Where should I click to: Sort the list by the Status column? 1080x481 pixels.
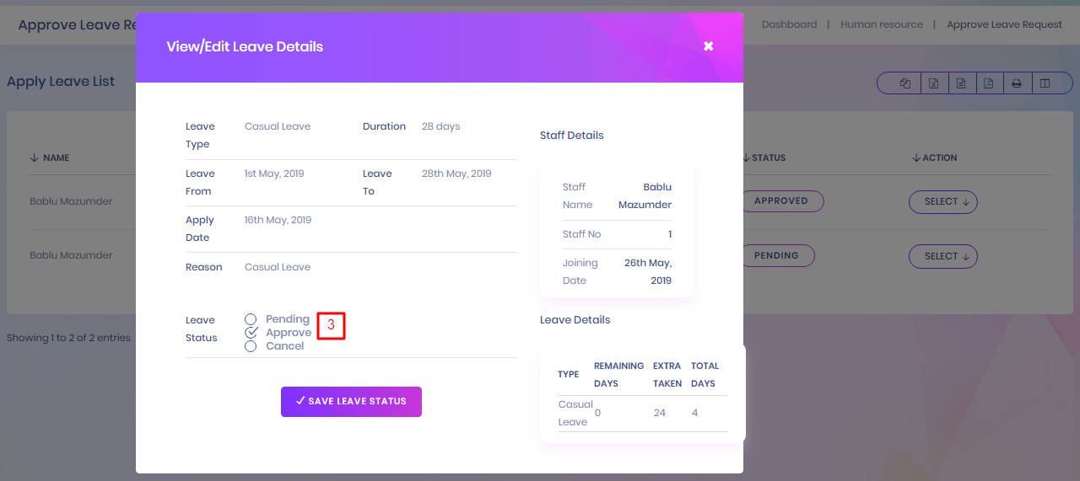point(764,158)
